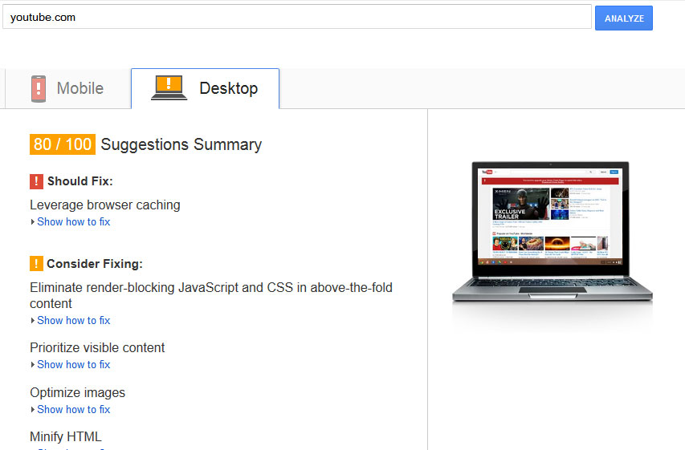Expand triangle next to Leverage browser caching fix
The image size is (685, 450).
point(33,221)
